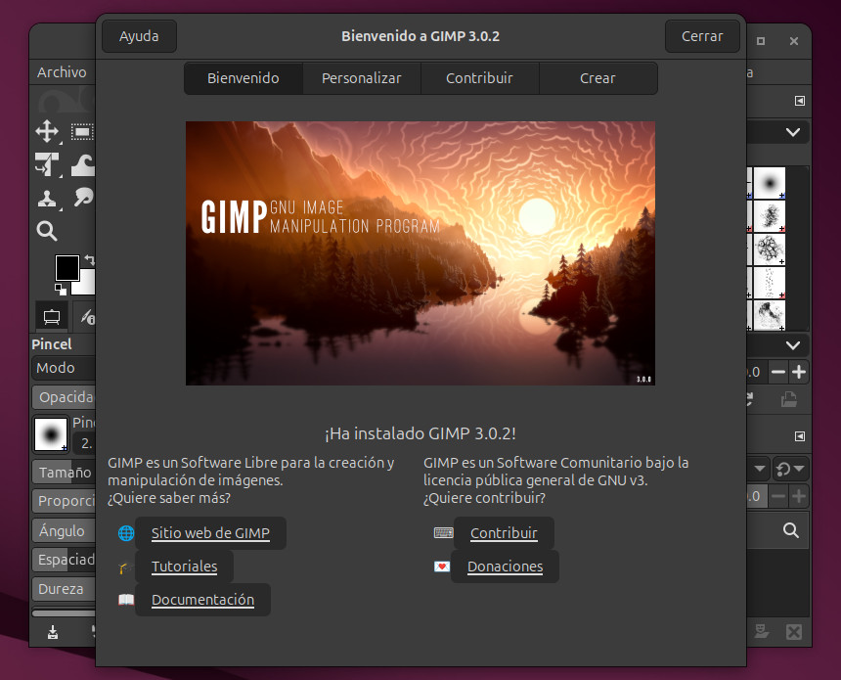Adjust the Proporción slider
This screenshot has width=841, height=680.
coord(64,501)
